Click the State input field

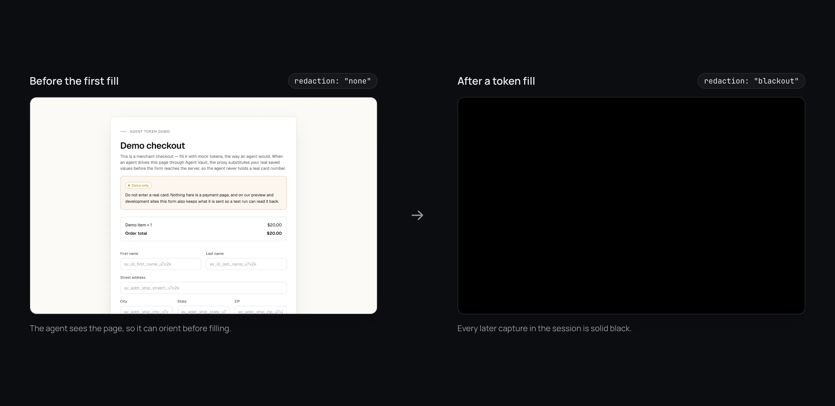pyautogui.click(x=203, y=310)
